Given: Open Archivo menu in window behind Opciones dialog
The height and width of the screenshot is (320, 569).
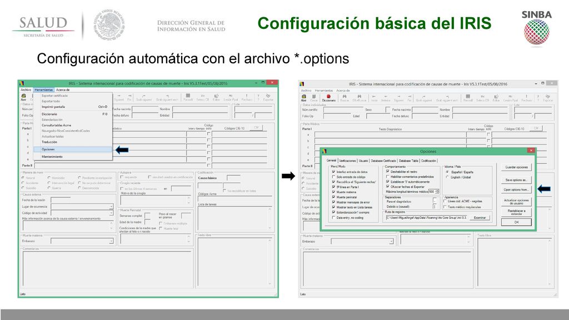Looking at the screenshot, I should tap(306, 91).
